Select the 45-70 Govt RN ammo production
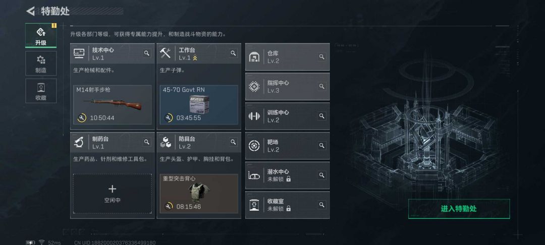Screen dimensions: 545x245 point(199,104)
